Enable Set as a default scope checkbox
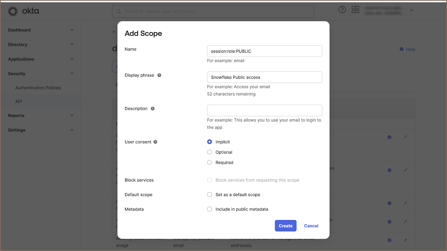 click(210, 195)
